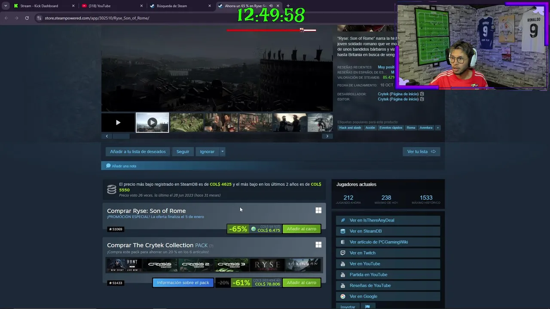Open Ver en IsThereAnyDeal link
Image resolution: width=550 pixels, height=309 pixels.
(388, 220)
